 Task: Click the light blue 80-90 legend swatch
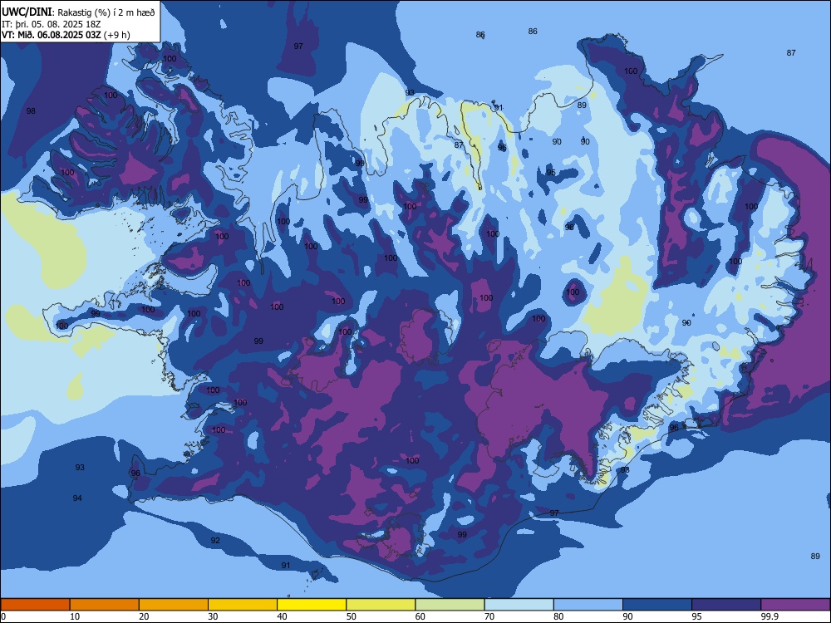[588, 605]
